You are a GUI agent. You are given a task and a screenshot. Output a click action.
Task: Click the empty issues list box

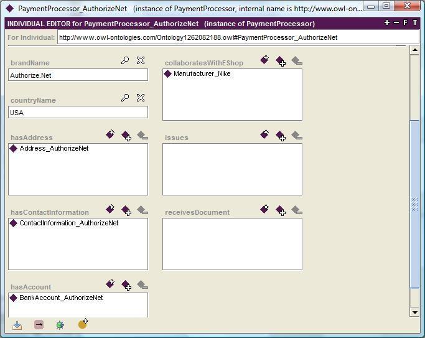tap(232, 169)
